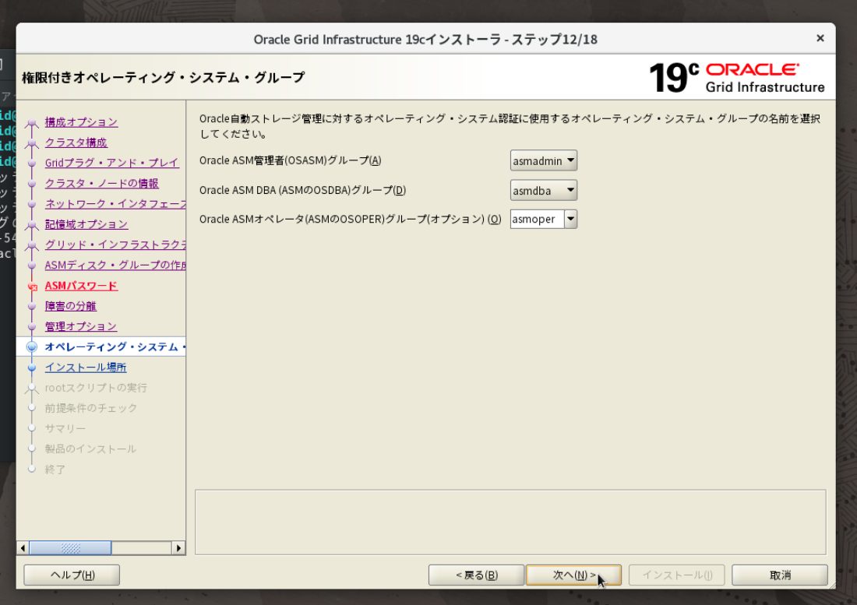Go to the 記憶域オプション step
Viewport: 857px width, 605px height.
86,224
